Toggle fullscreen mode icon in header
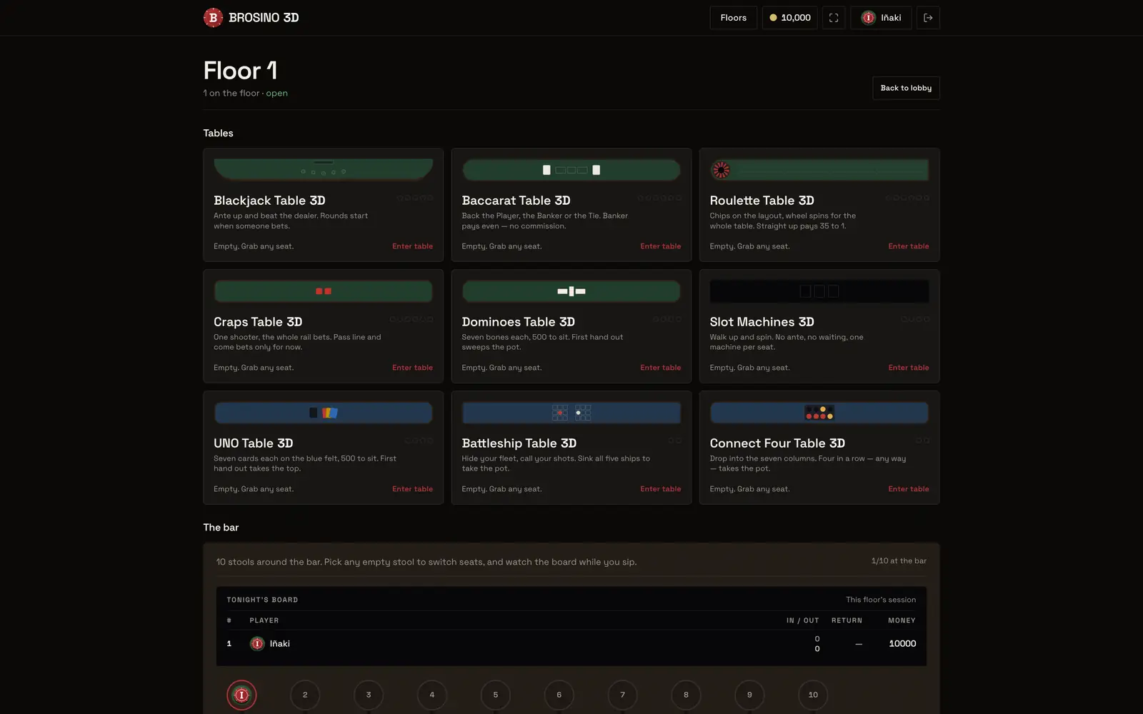Image resolution: width=1143 pixels, height=714 pixels. click(x=834, y=18)
